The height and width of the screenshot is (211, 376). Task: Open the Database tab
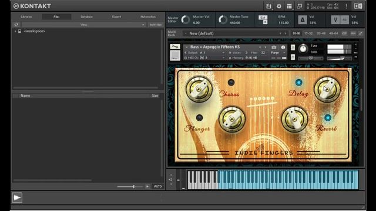86,17
